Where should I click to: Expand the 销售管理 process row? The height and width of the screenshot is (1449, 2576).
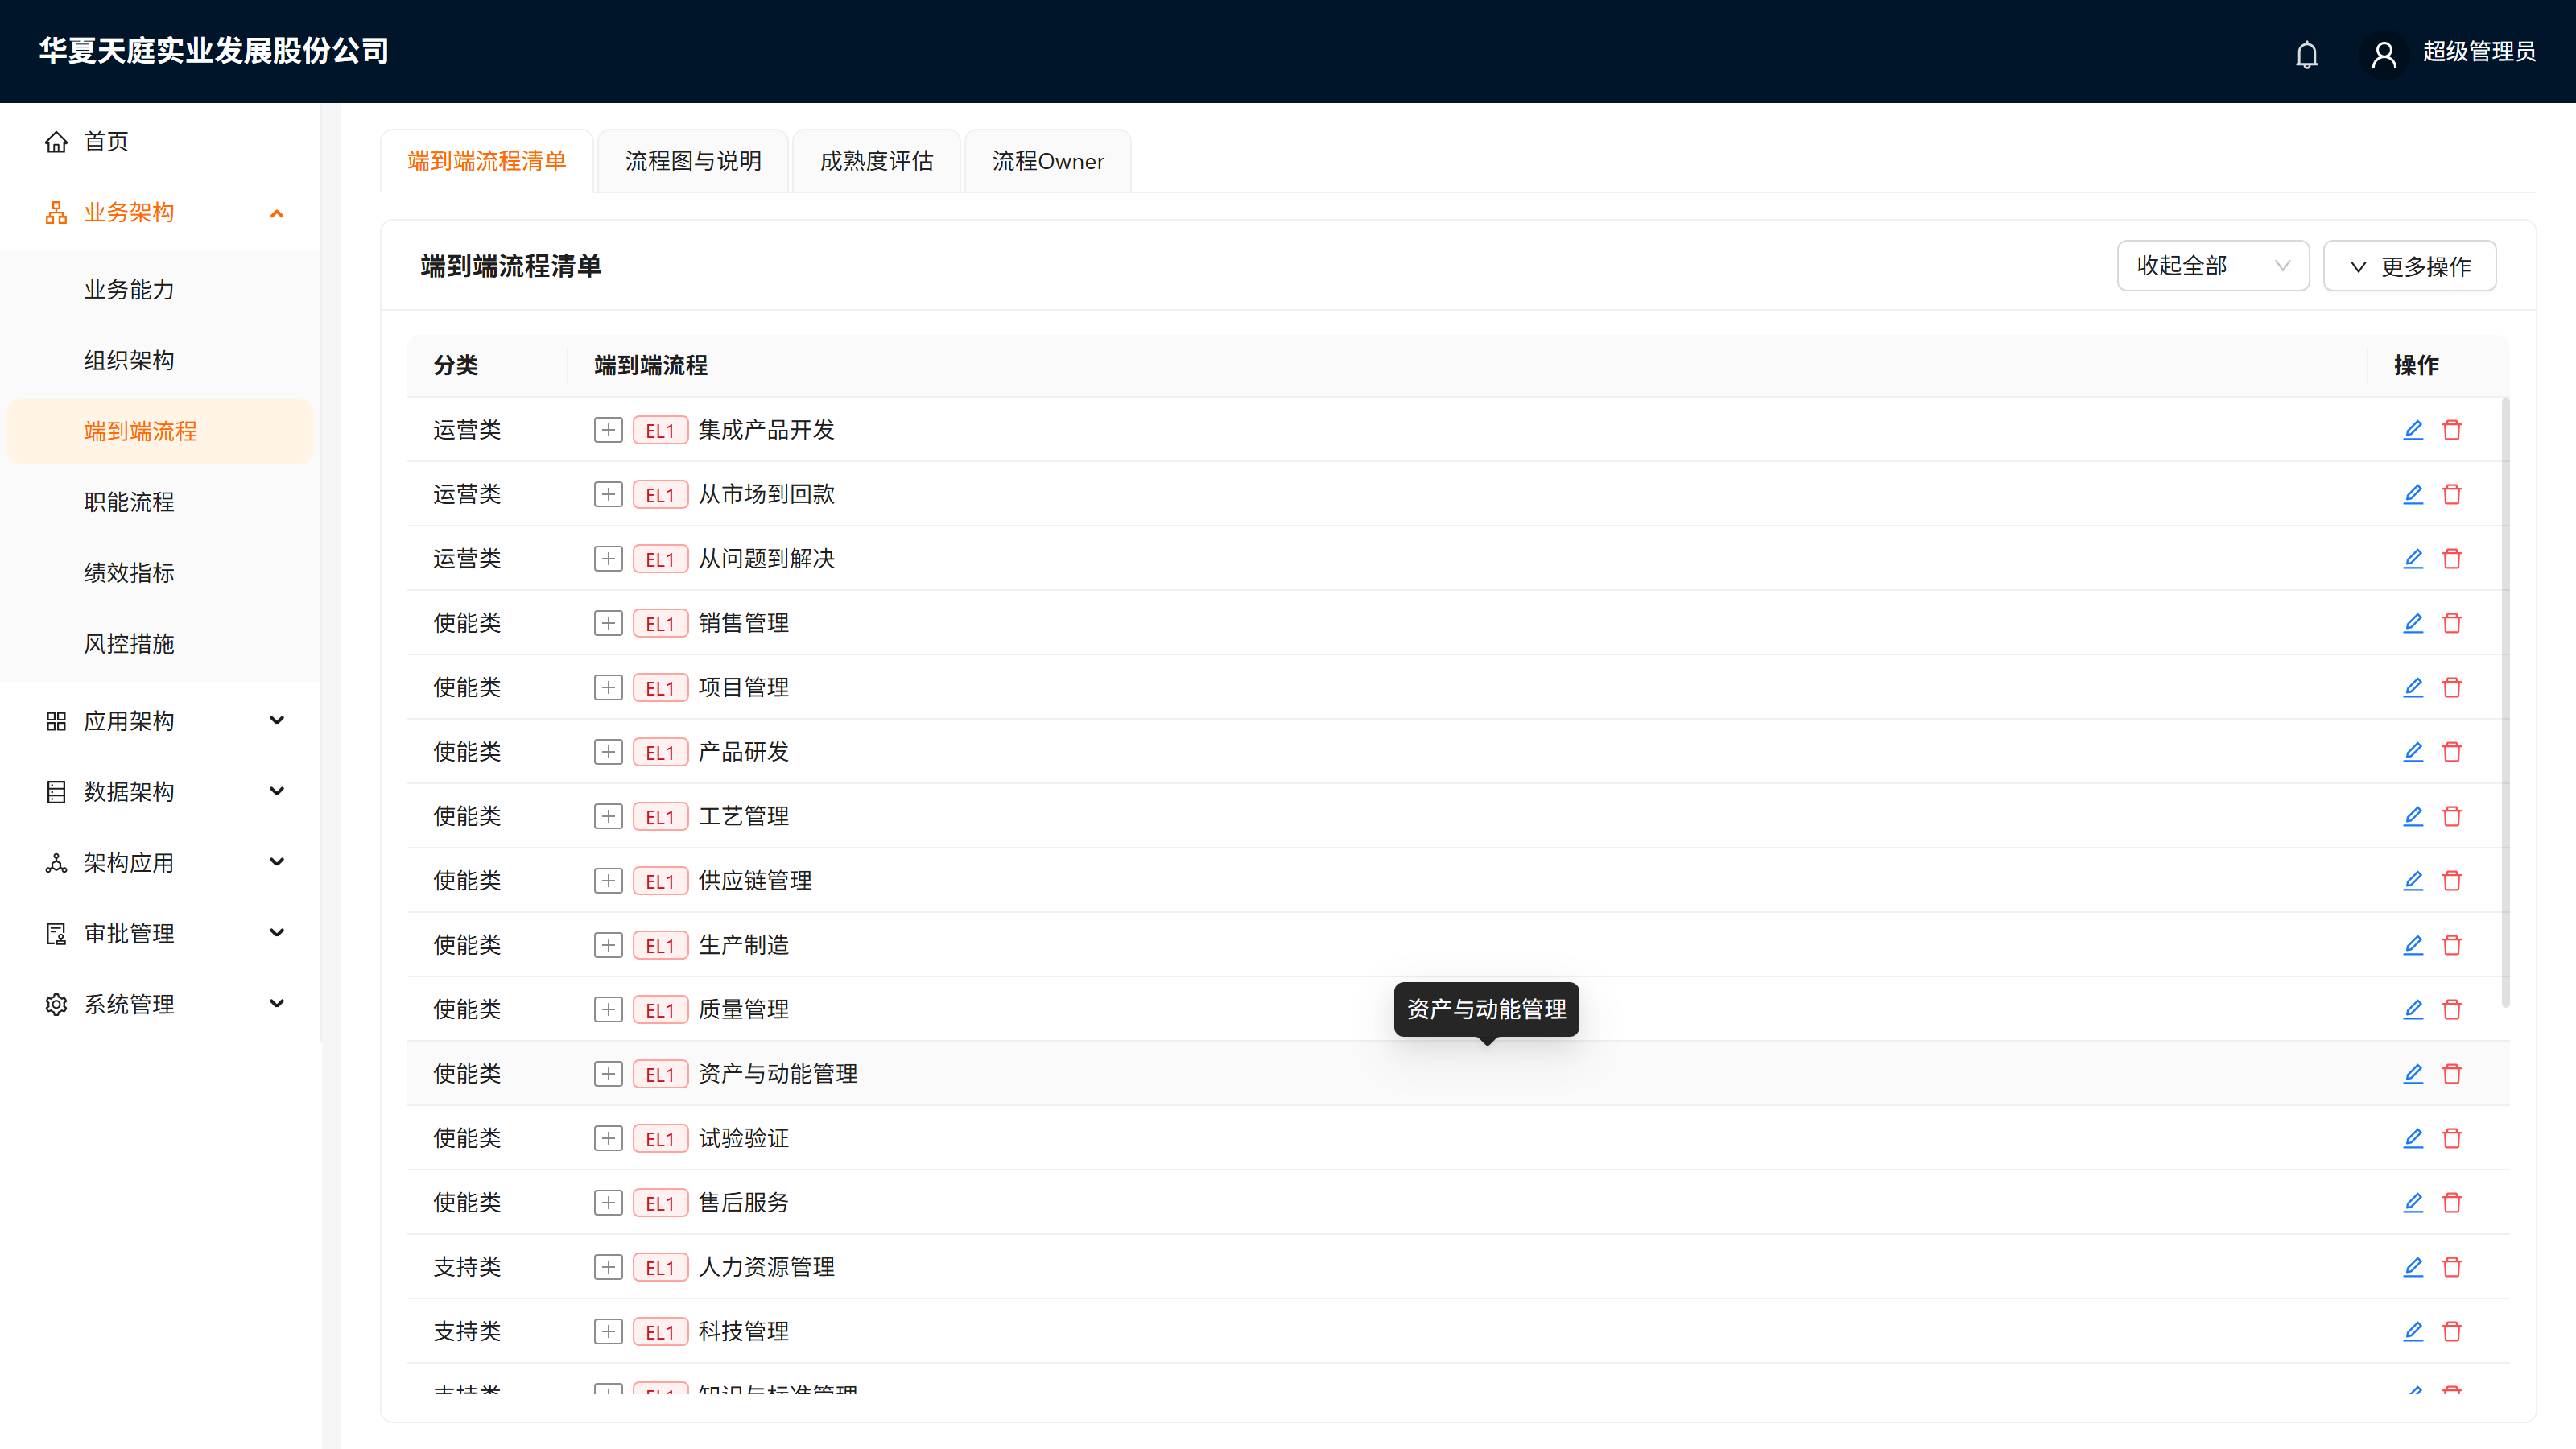608,623
